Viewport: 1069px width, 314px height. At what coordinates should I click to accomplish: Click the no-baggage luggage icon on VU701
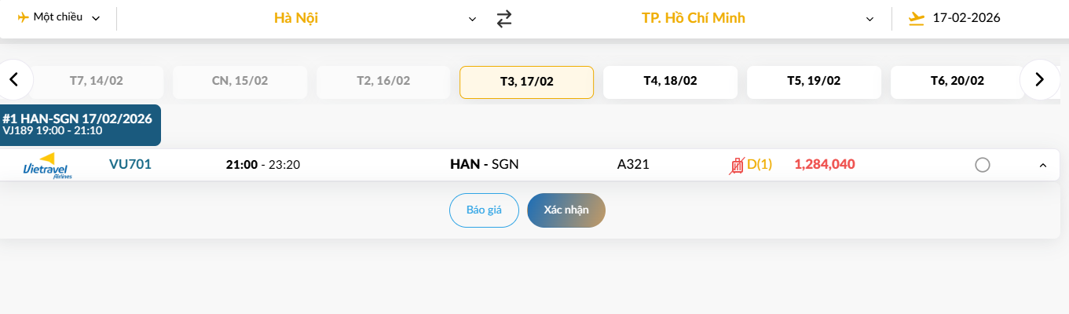tap(737, 165)
